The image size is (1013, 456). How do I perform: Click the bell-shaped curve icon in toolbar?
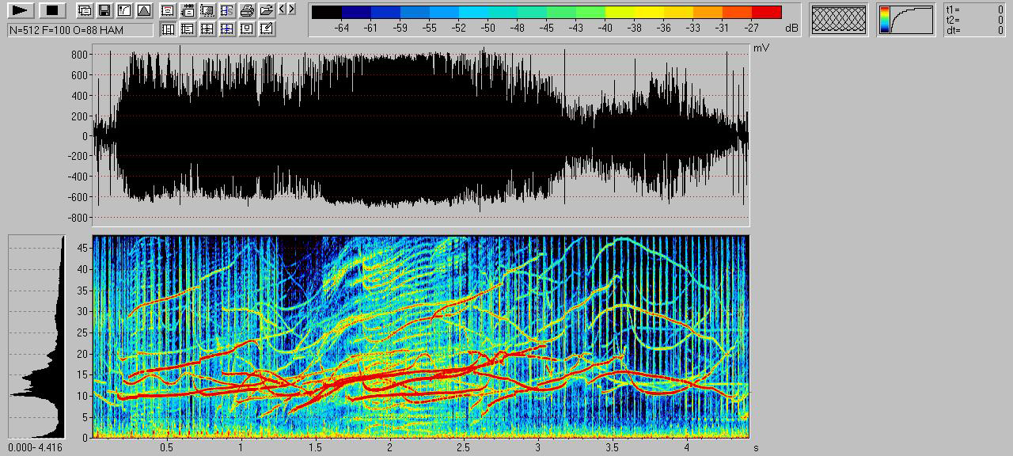tap(143, 10)
